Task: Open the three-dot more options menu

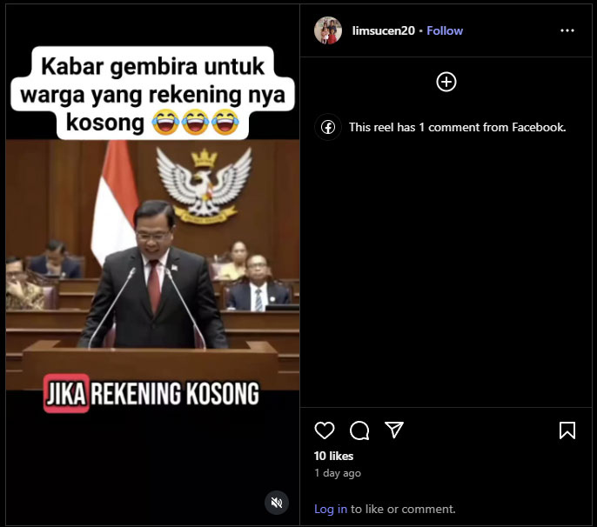Action: 567,30
